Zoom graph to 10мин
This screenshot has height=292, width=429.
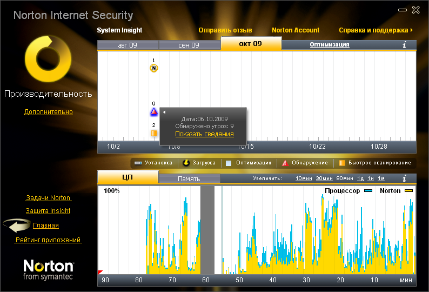point(304,178)
